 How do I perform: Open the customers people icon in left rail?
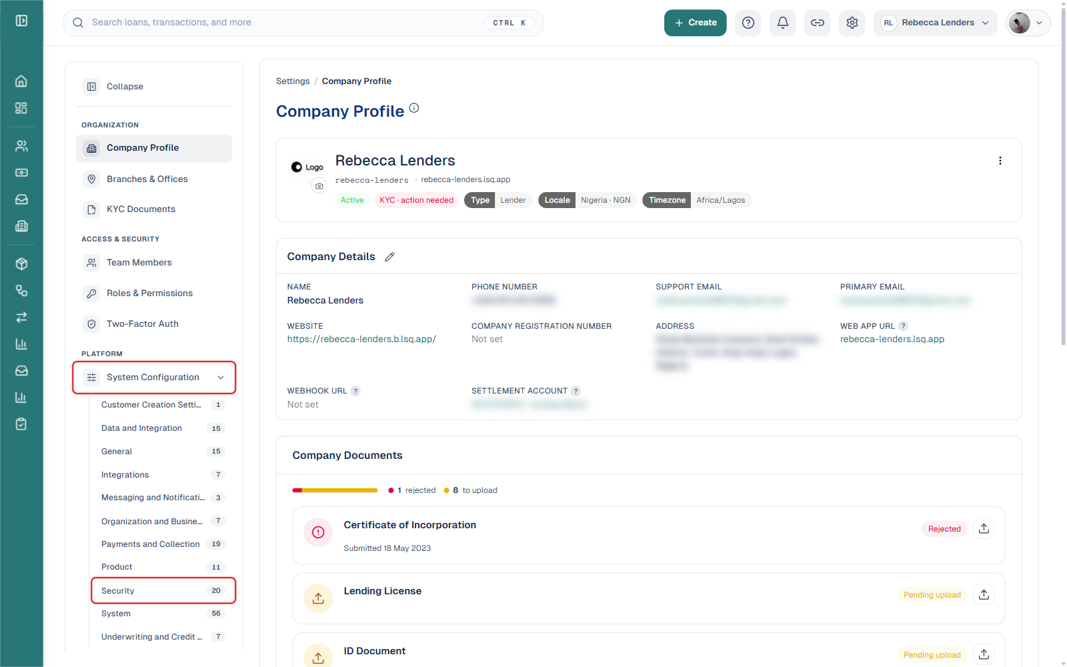coord(21,146)
